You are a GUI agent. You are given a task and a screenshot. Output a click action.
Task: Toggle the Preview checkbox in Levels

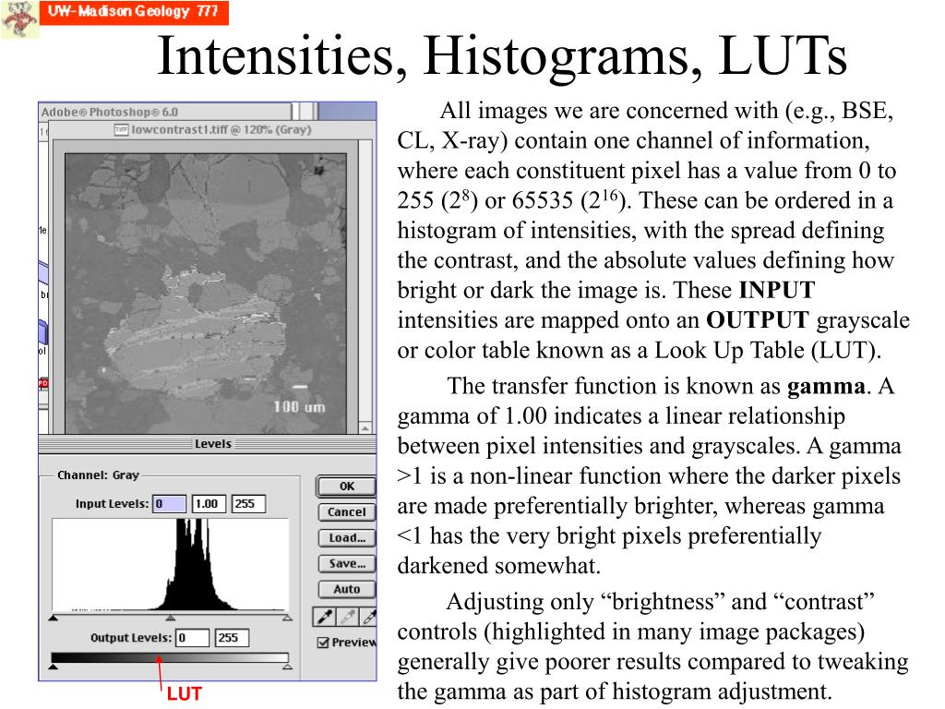coord(323,643)
